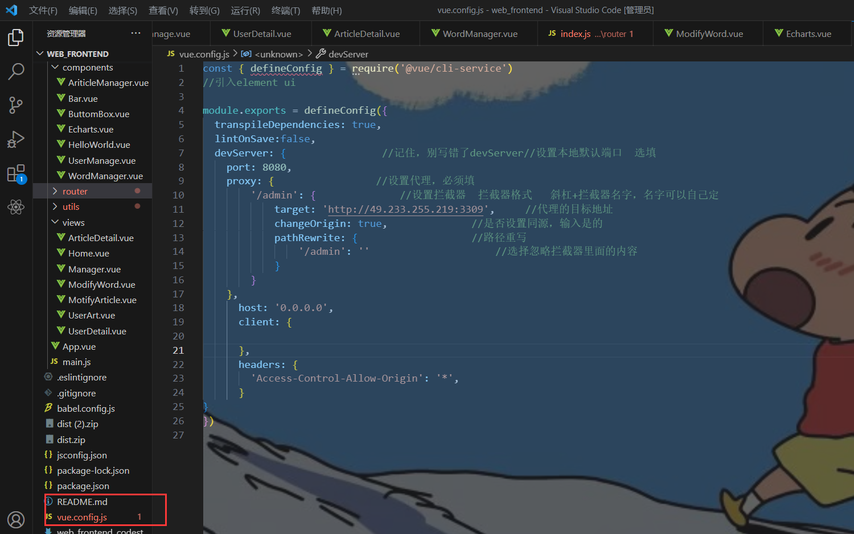
Task: Collapse the views folder
Action: tap(73, 222)
